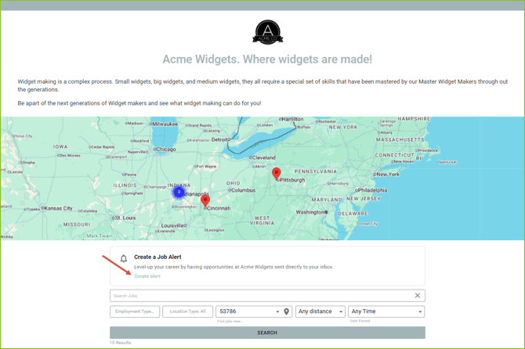The image size is (525, 349).
Task: Click the red map pin near Pittsburgh
Action: [x=276, y=173]
